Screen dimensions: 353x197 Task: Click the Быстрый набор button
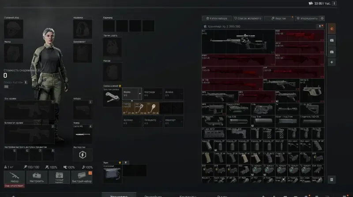(82, 177)
